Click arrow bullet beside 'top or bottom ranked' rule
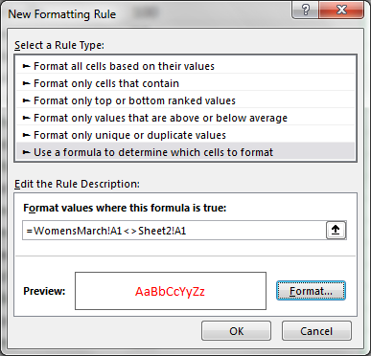The height and width of the screenshot is (356, 371). [26, 100]
